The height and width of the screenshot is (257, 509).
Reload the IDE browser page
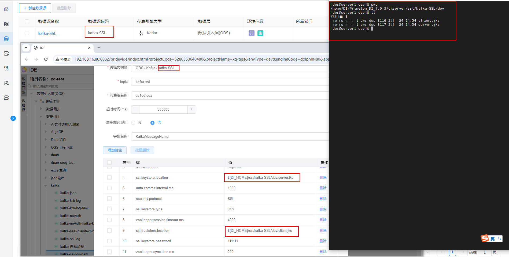[46, 59]
